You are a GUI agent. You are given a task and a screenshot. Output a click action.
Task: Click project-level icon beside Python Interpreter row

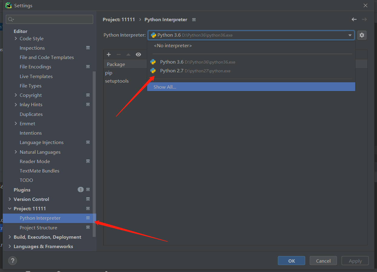pyautogui.click(x=88, y=218)
